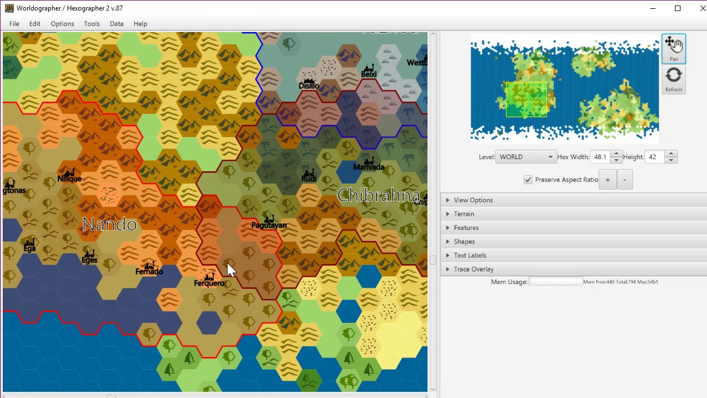Click the Chibrahna region label

(378, 195)
